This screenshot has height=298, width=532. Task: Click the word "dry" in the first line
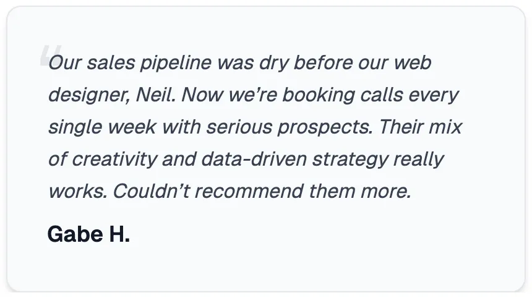[x=274, y=63]
